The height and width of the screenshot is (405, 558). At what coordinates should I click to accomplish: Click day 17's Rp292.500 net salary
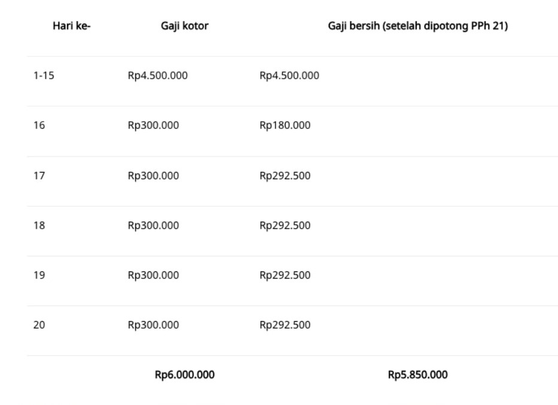285,176
